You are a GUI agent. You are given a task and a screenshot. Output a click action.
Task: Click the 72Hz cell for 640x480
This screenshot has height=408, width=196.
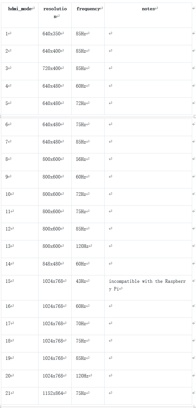tap(88, 106)
